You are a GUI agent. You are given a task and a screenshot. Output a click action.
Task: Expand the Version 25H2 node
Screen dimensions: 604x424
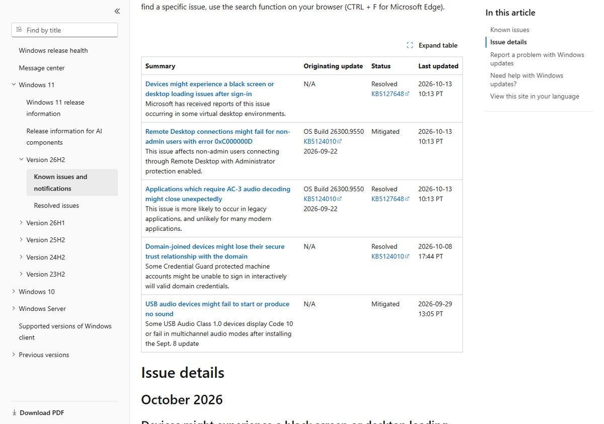pos(21,239)
